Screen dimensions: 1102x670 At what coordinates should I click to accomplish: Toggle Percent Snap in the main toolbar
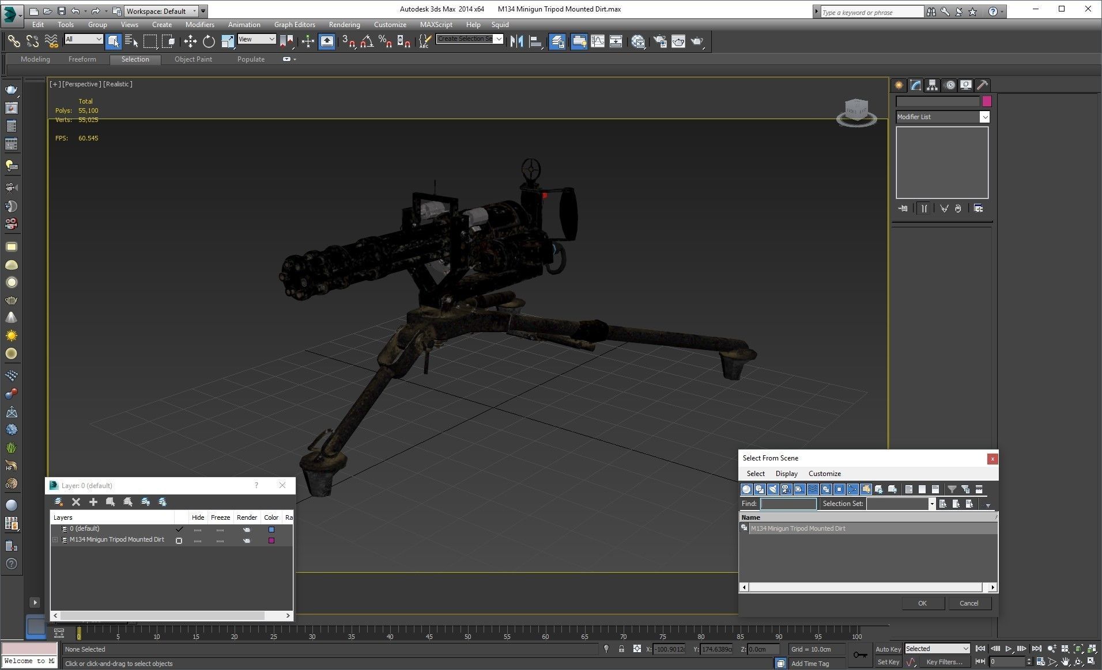(385, 41)
